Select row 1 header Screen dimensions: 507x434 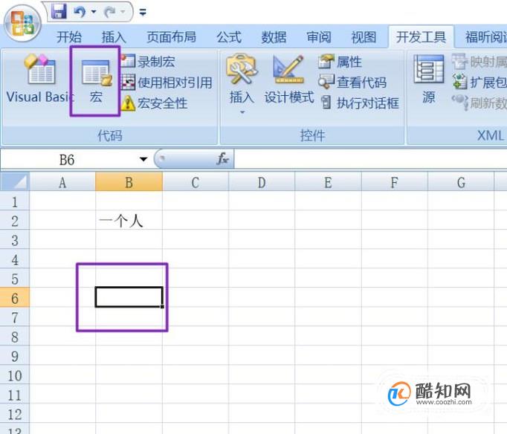coord(15,202)
